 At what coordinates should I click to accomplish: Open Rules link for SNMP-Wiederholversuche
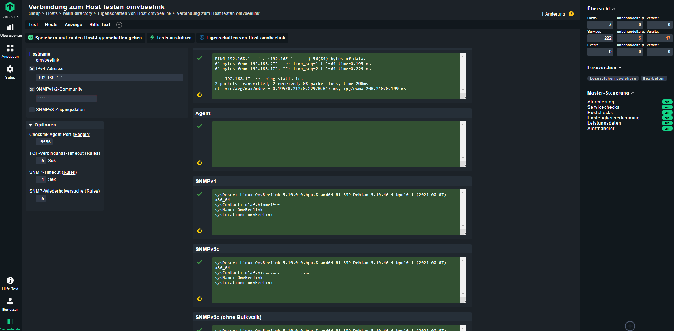(x=92, y=191)
